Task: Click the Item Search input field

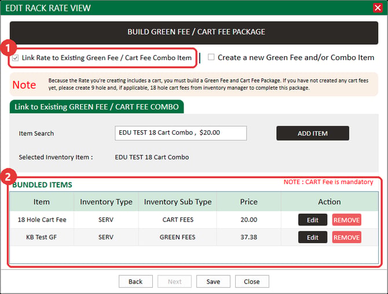Action: click(x=181, y=133)
